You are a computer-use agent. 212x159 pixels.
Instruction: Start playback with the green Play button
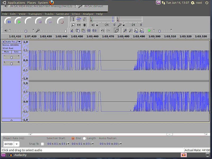tap(19, 22)
